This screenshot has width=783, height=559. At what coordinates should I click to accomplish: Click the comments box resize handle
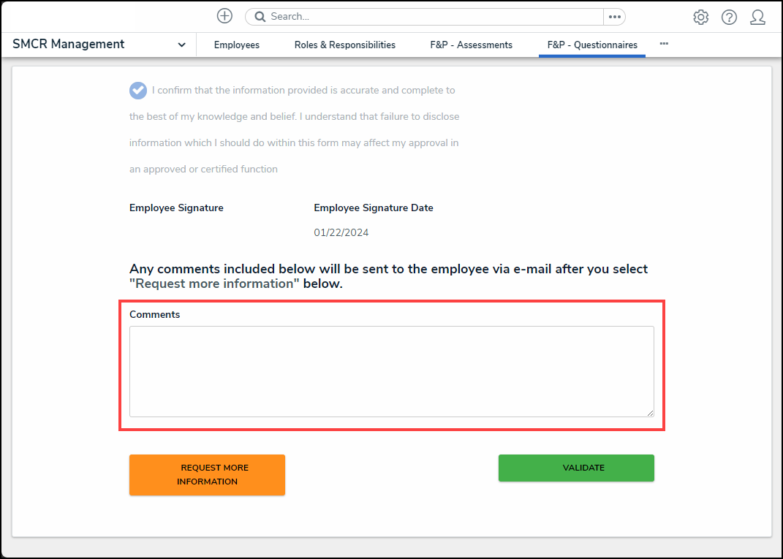pyautogui.click(x=650, y=413)
